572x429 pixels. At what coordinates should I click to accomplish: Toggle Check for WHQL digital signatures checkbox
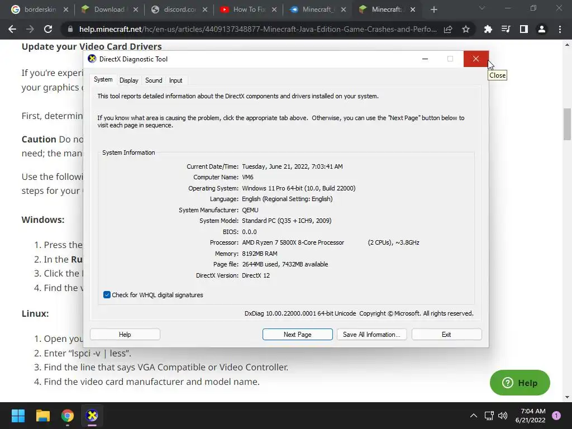click(107, 295)
